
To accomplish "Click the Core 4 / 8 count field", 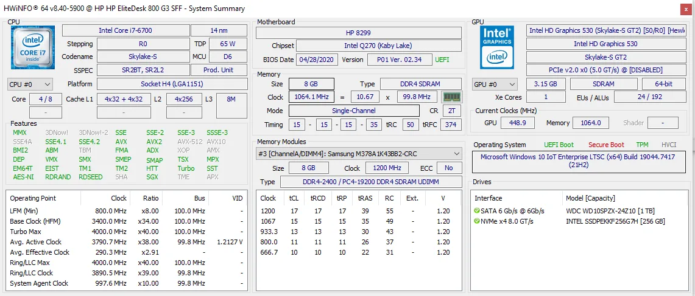I will point(46,99).
